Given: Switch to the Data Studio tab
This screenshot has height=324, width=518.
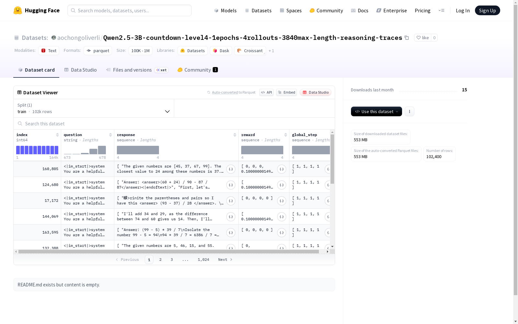Looking at the screenshot, I should [x=80, y=70].
